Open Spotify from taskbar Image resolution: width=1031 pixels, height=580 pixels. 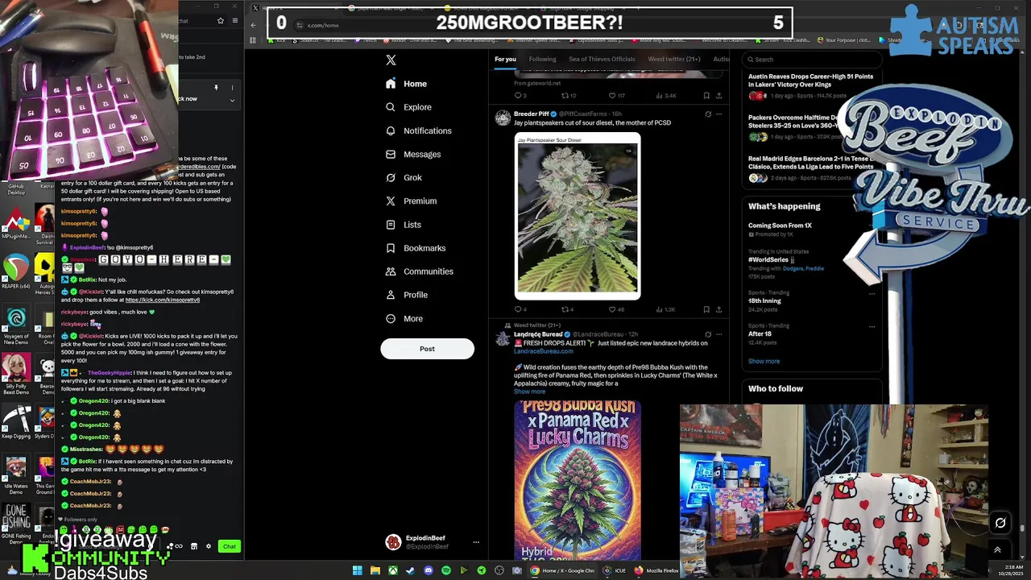pos(446,570)
